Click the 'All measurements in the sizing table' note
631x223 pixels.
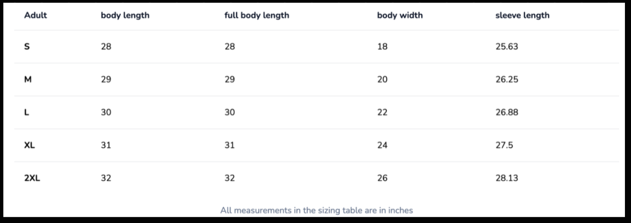(317, 210)
